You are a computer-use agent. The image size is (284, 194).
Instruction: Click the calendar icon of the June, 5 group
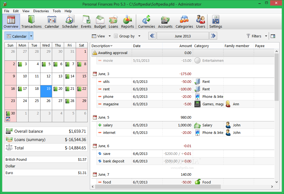pyautogui.click(x=95, y=117)
